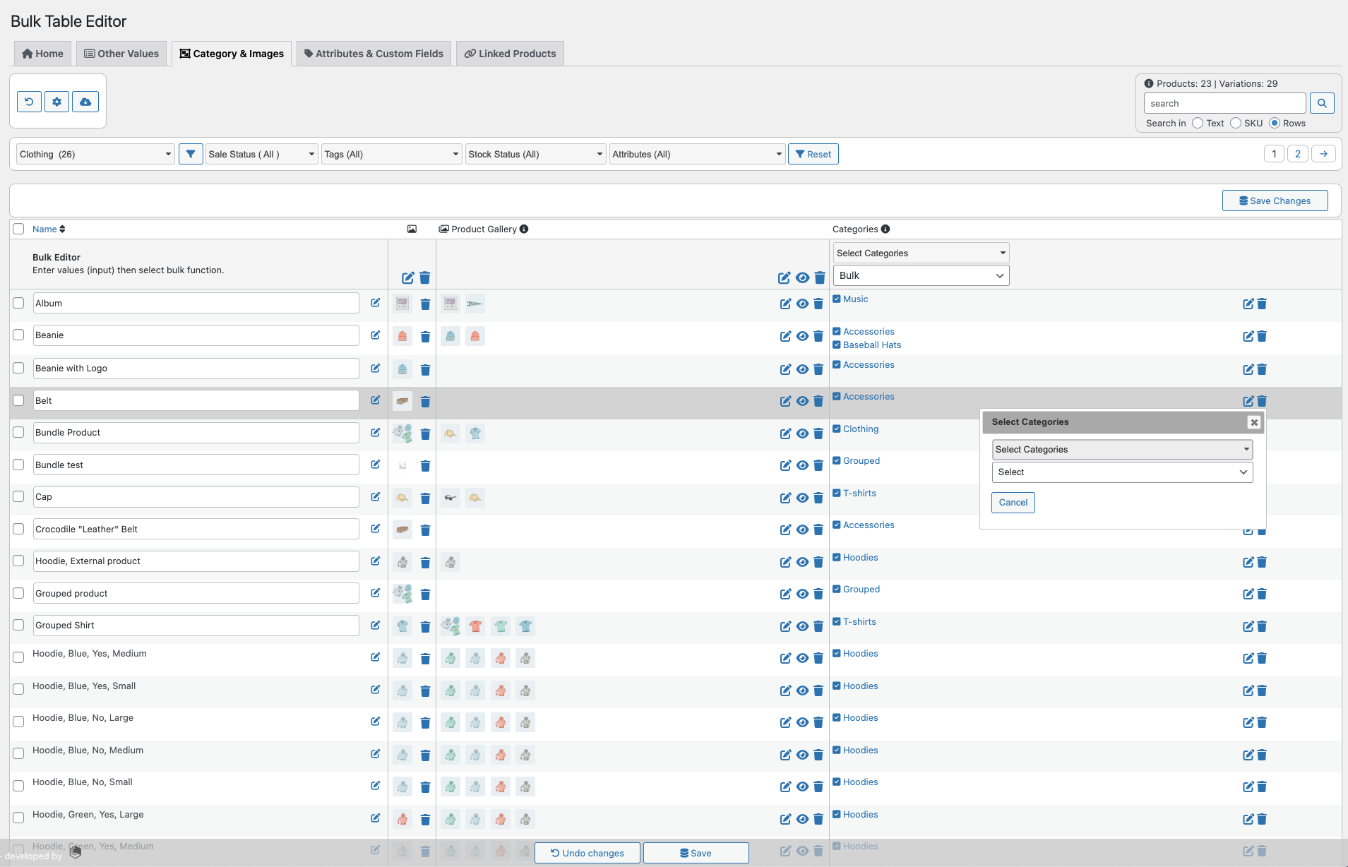Click the delete trash icon on the Belt row
Image resolution: width=1348 pixels, height=867 pixels.
tap(425, 401)
